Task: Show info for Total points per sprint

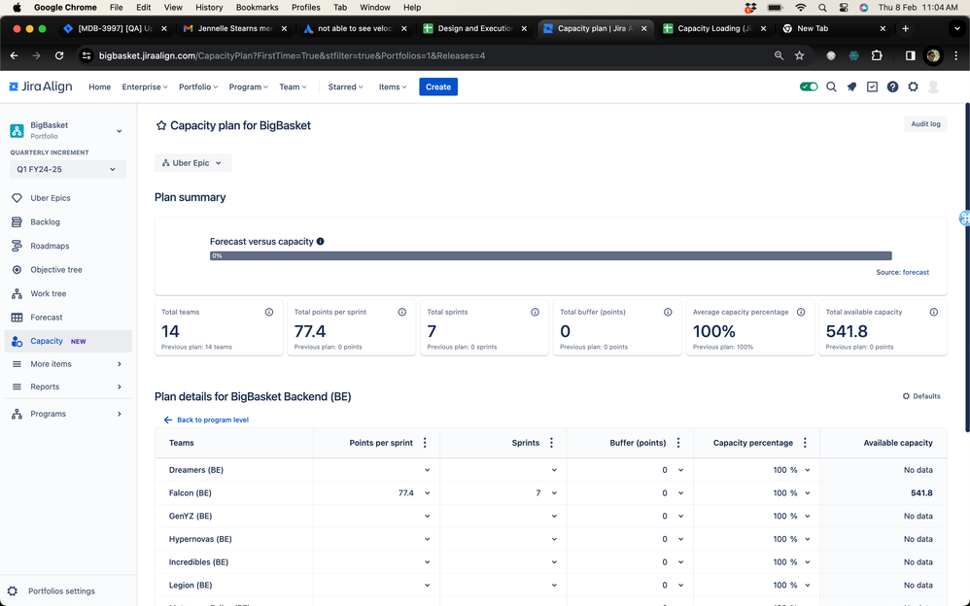Action: [x=402, y=313]
